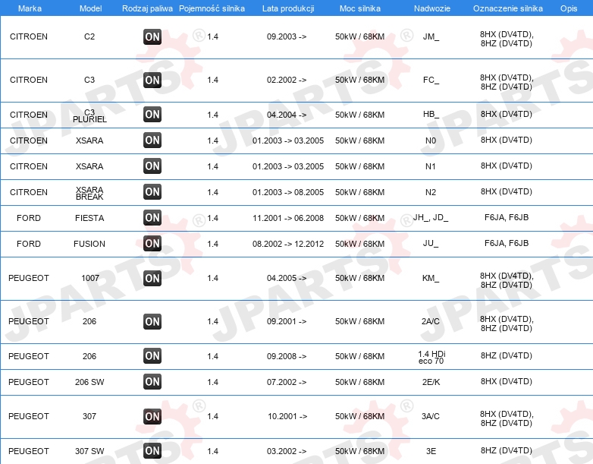The image size is (593, 464).
Task: Click the ON fuel icon for Ford Fusion
Action: (152, 244)
